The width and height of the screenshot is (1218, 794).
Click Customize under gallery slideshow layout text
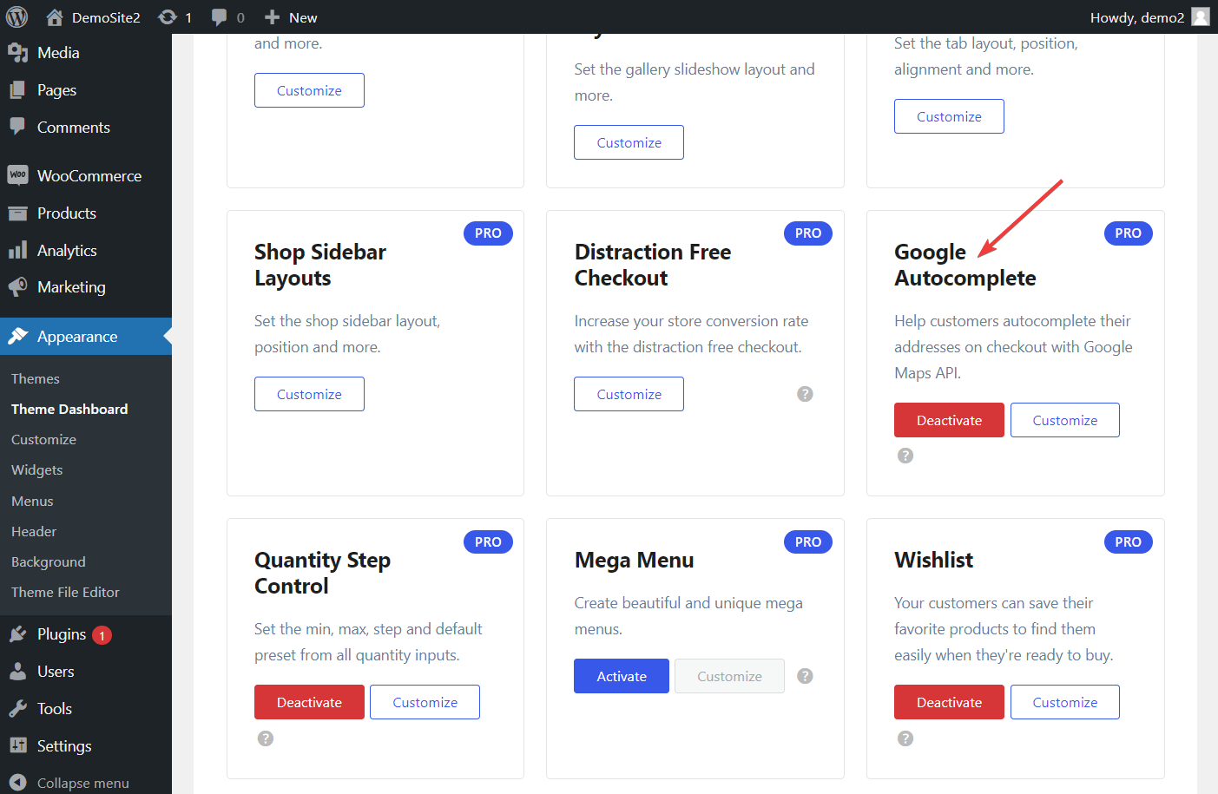(629, 142)
